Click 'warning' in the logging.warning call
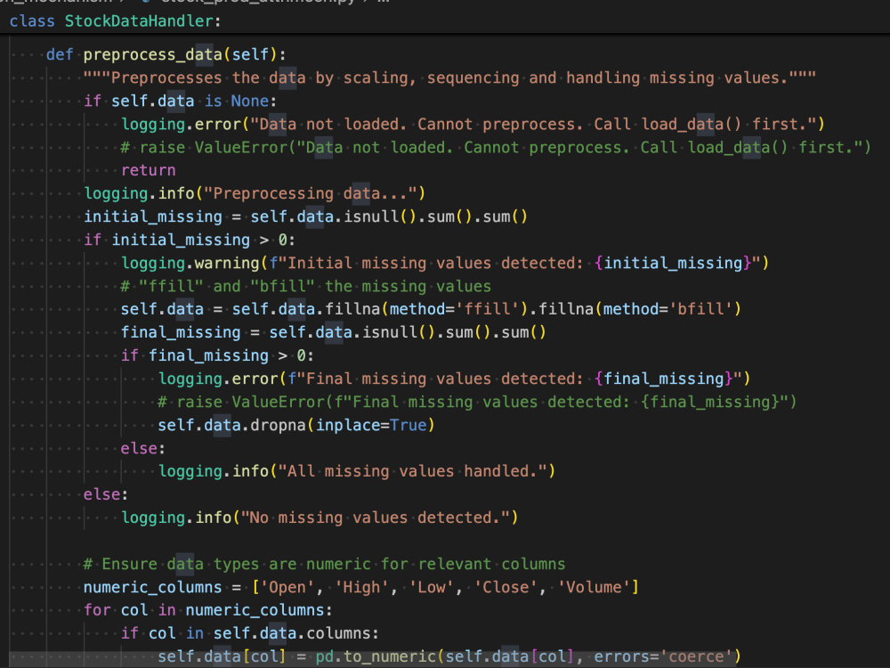The height and width of the screenshot is (668, 890). click(226, 263)
